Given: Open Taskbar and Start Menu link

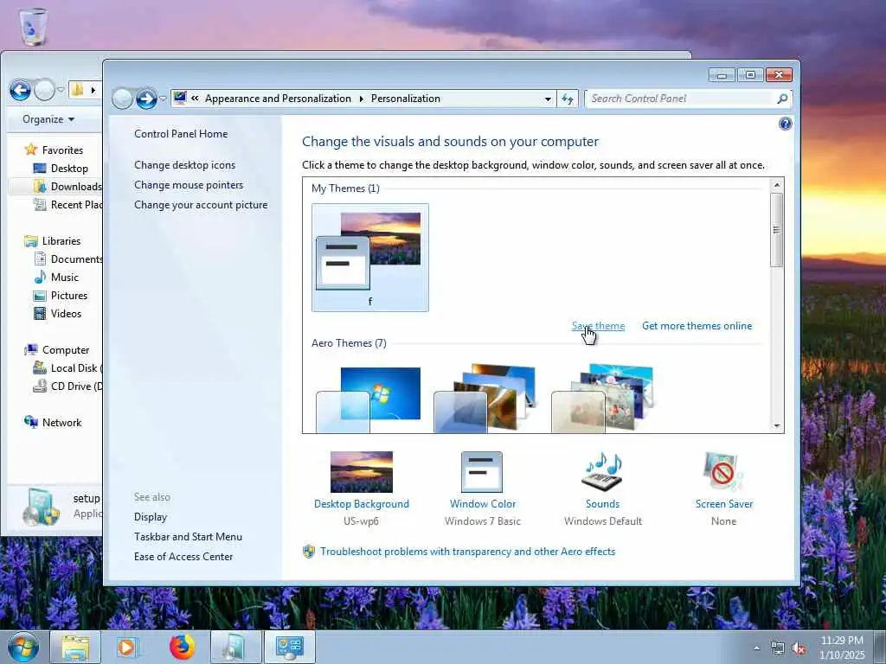Looking at the screenshot, I should [x=188, y=536].
